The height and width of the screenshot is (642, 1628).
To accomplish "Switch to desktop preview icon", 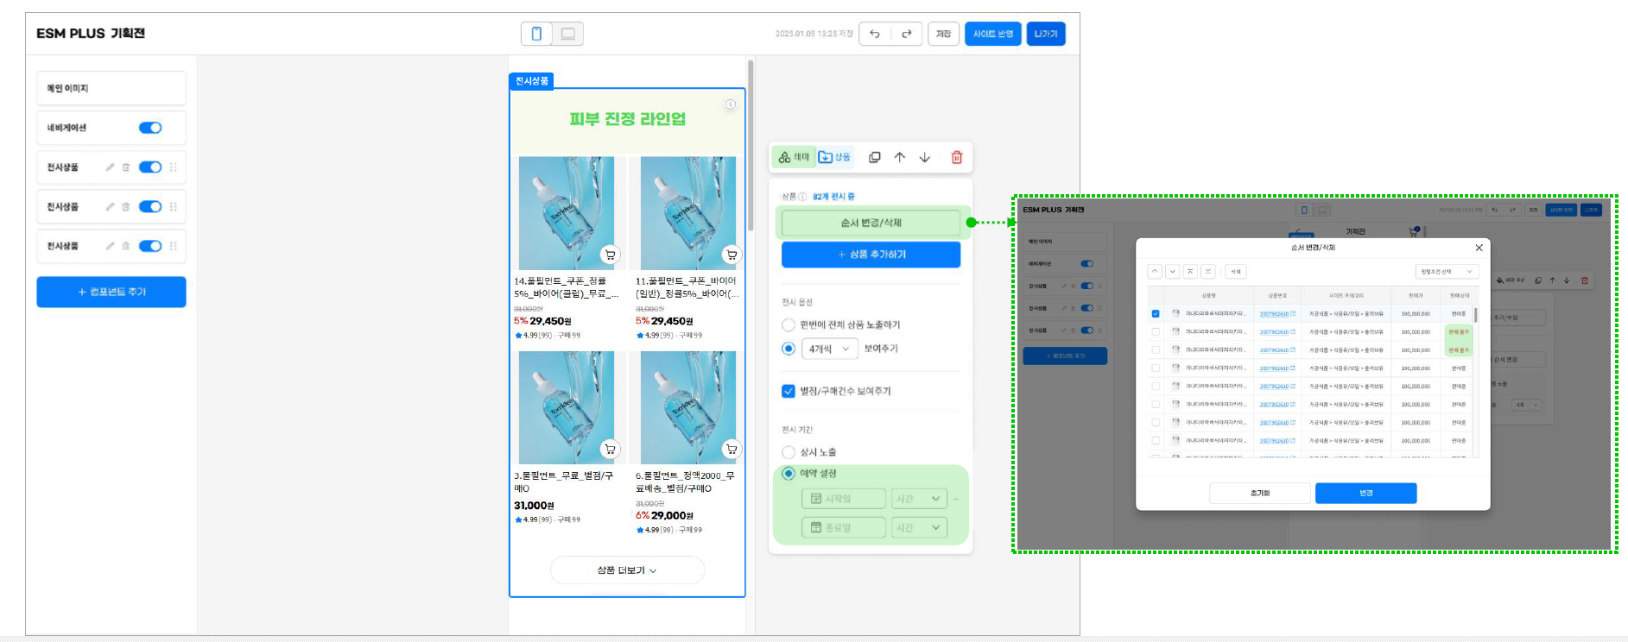I will (567, 34).
